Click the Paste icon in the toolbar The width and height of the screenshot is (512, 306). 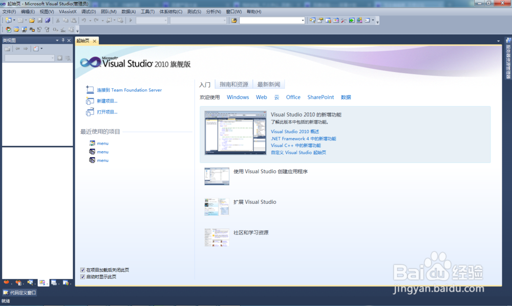pyautogui.click(x=73, y=20)
